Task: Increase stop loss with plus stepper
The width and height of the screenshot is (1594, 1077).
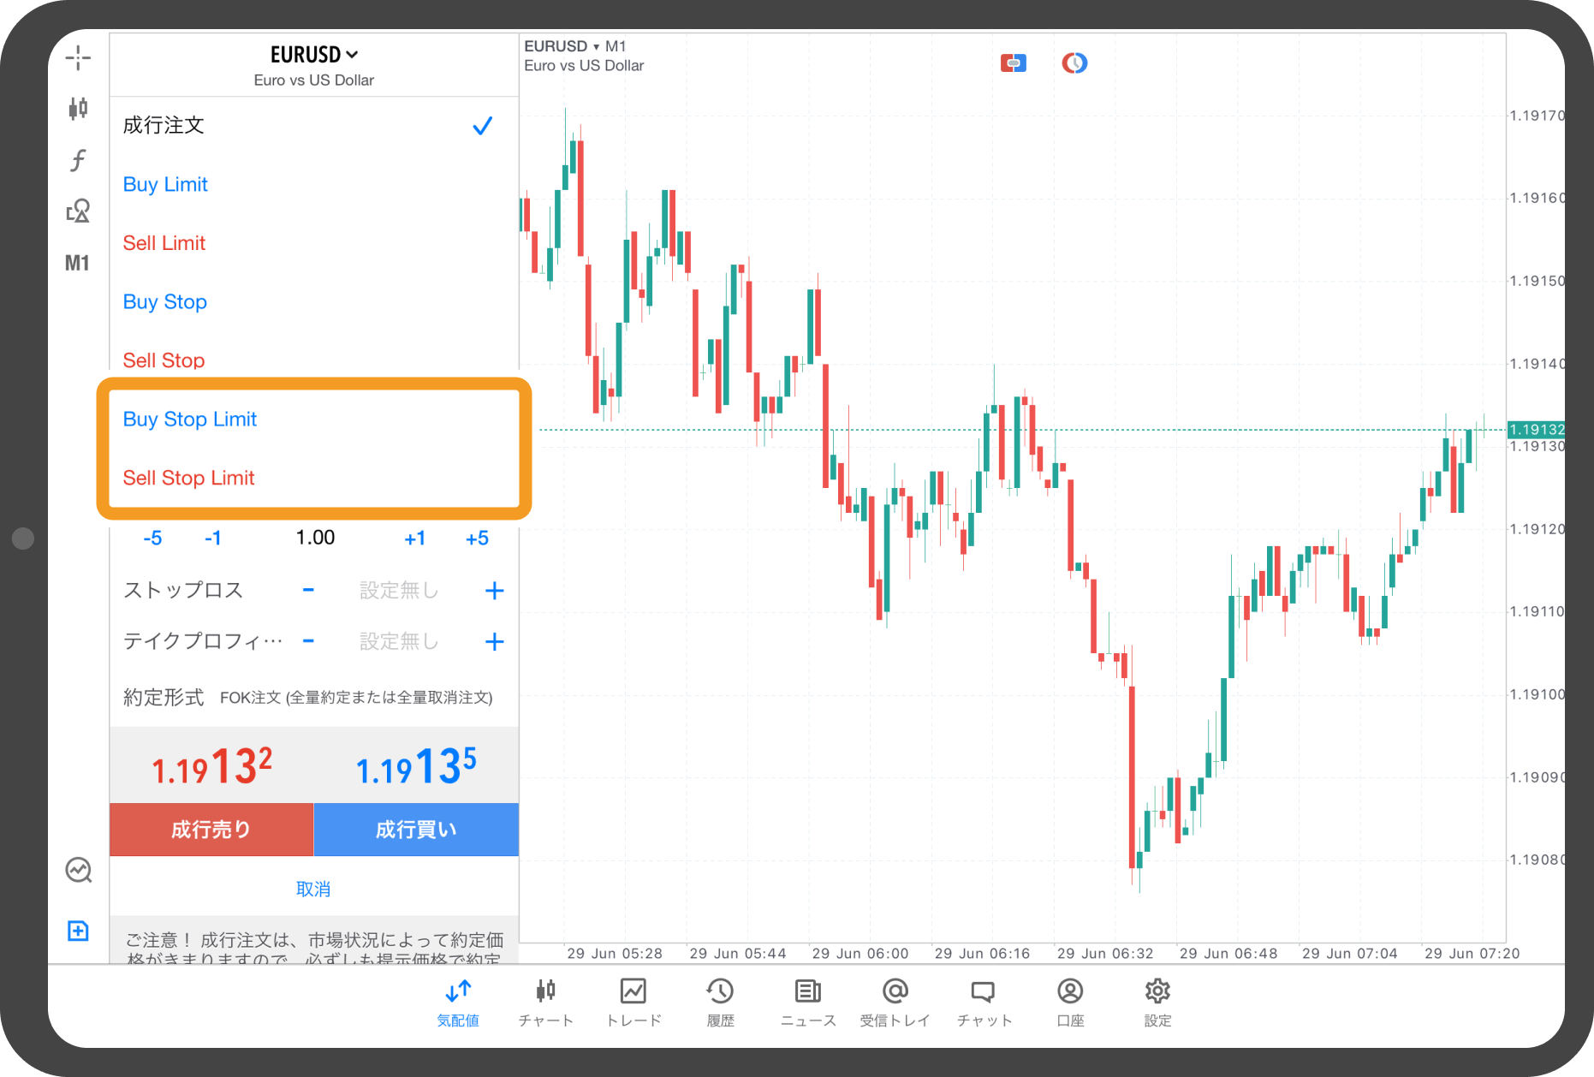Action: (494, 591)
